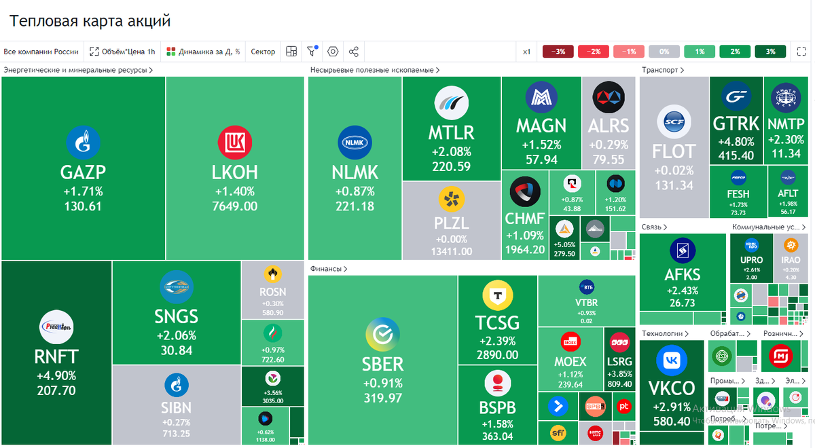The image size is (815, 448).
Task: Select the 3% dark green legend swatch
Action: [770, 52]
